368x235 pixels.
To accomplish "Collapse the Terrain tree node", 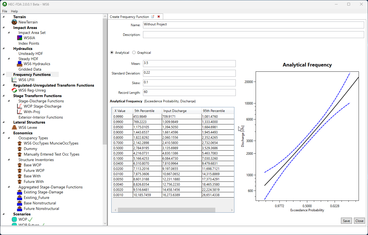I will click(4, 17).
